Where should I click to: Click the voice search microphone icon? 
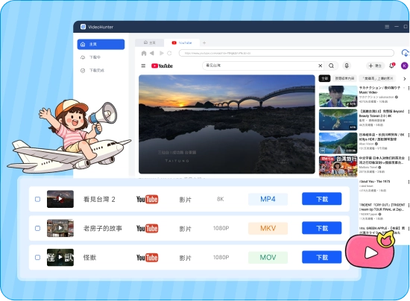point(347,66)
